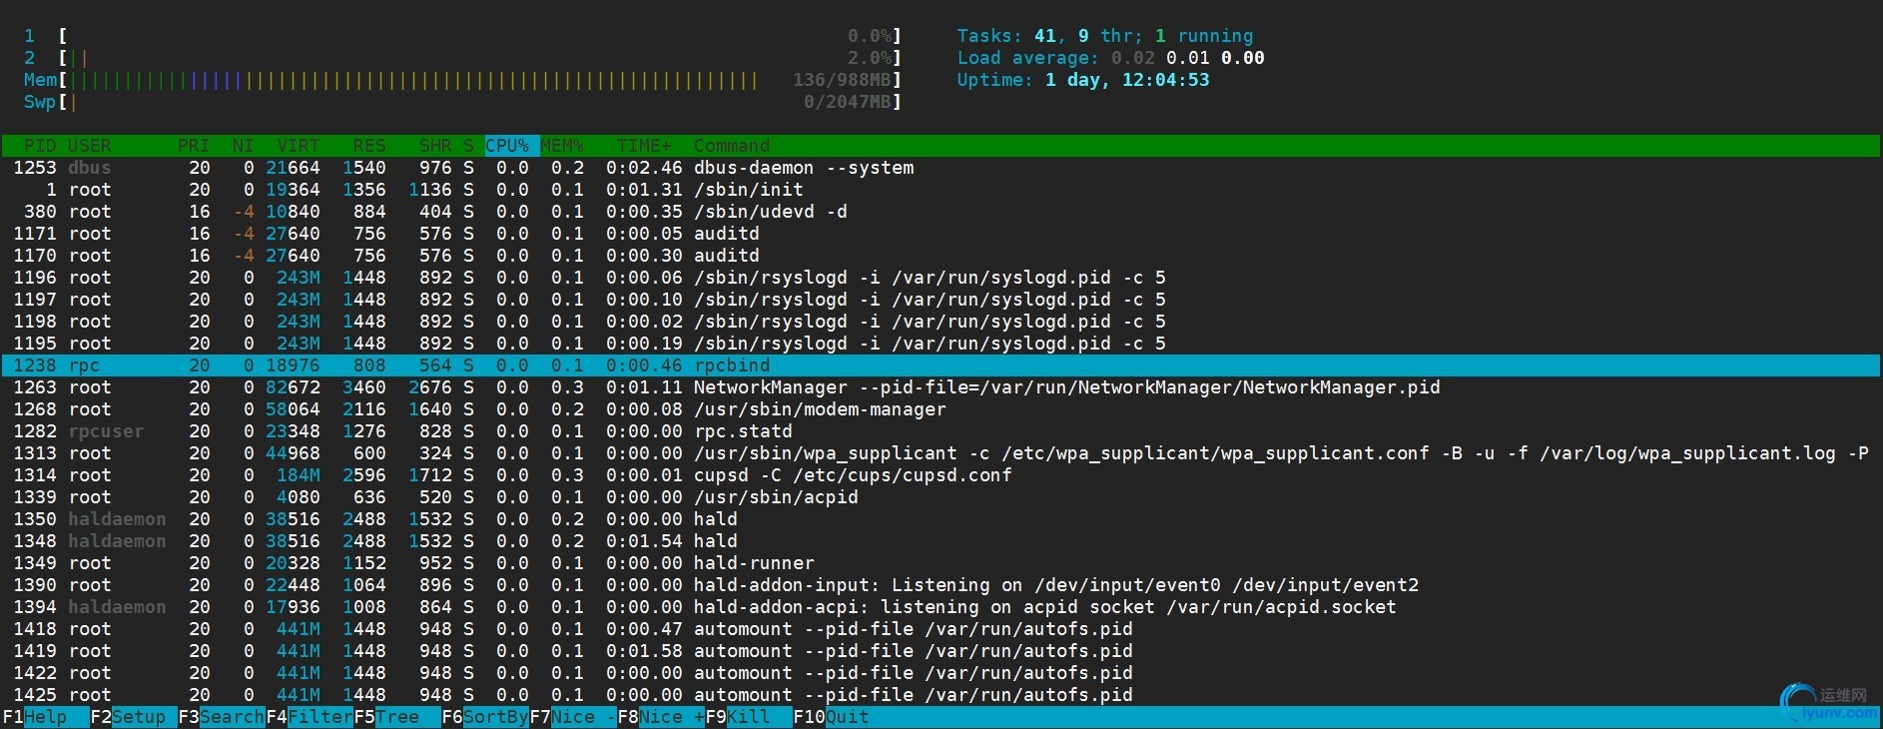The width and height of the screenshot is (1883, 729).
Task: Select the automount row with PID 1425
Action: click(x=941, y=695)
